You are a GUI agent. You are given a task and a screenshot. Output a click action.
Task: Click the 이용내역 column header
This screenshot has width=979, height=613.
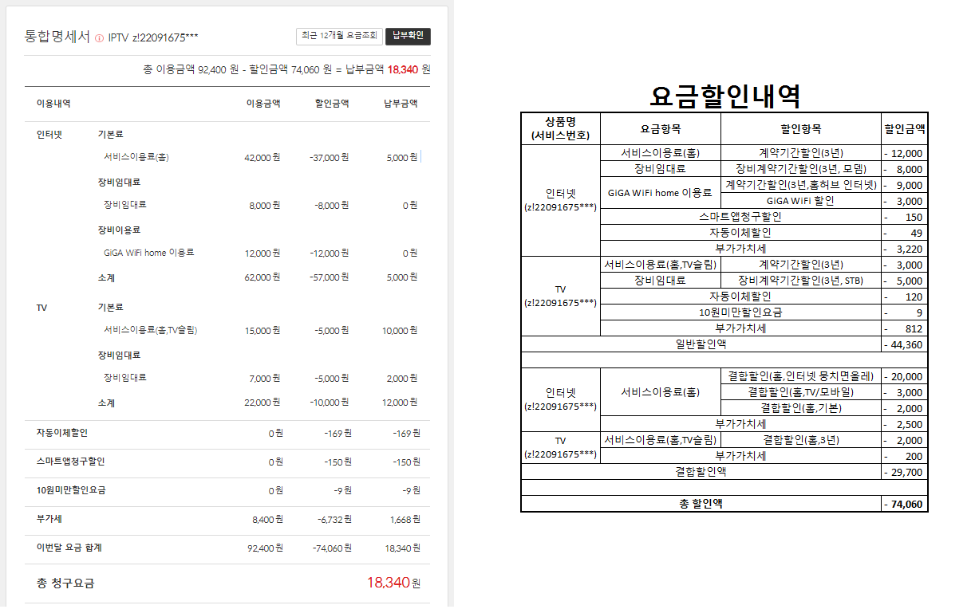pos(54,104)
